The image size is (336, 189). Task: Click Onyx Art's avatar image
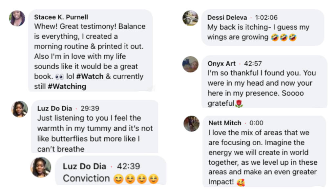(190, 64)
